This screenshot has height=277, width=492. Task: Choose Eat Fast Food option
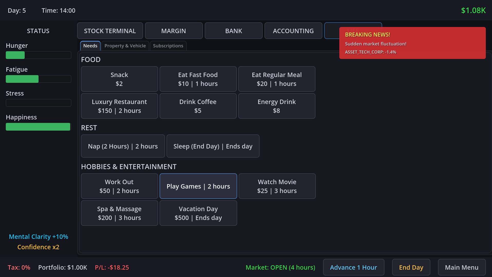coord(198,79)
